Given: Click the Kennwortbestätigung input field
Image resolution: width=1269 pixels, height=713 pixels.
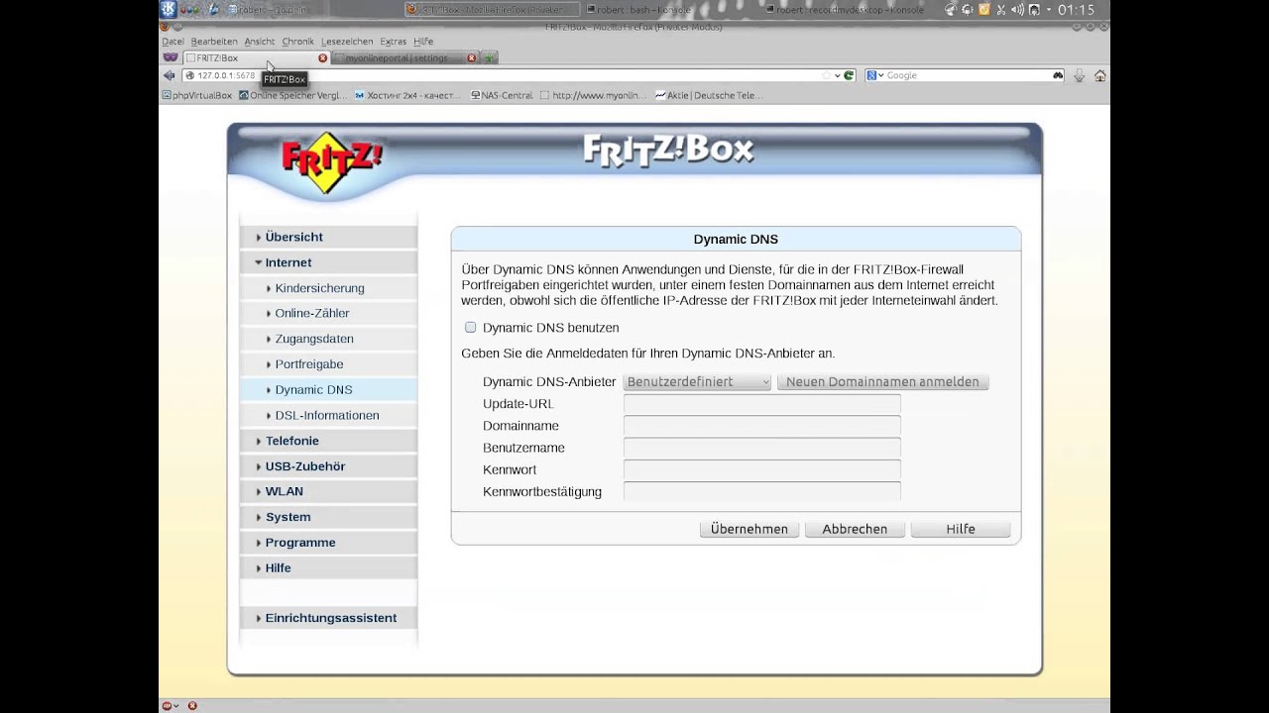Looking at the screenshot, I should (761, 491).
